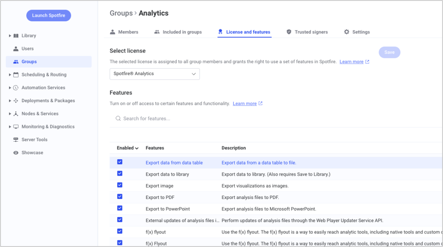Expand the Automation Services arrow

(x=10, y=88)
